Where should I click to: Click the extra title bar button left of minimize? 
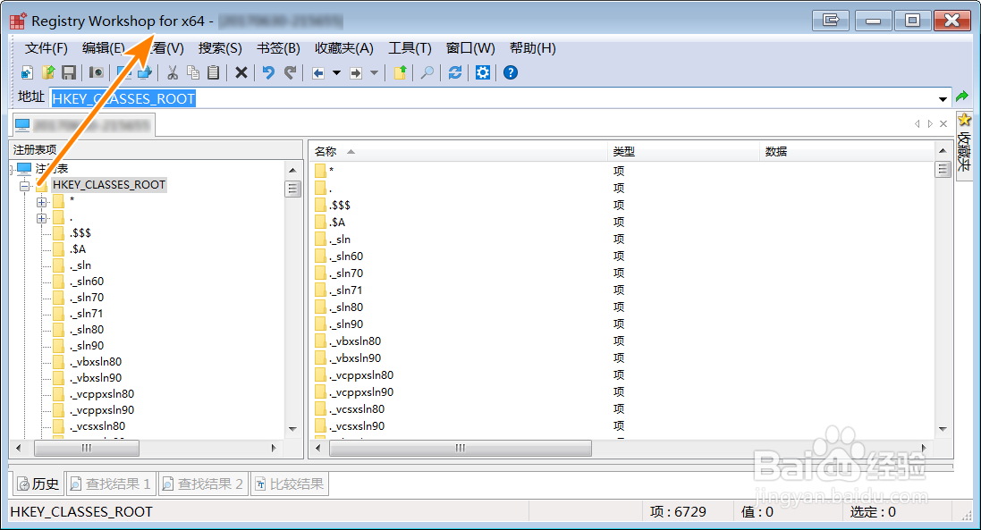point(830,20)
